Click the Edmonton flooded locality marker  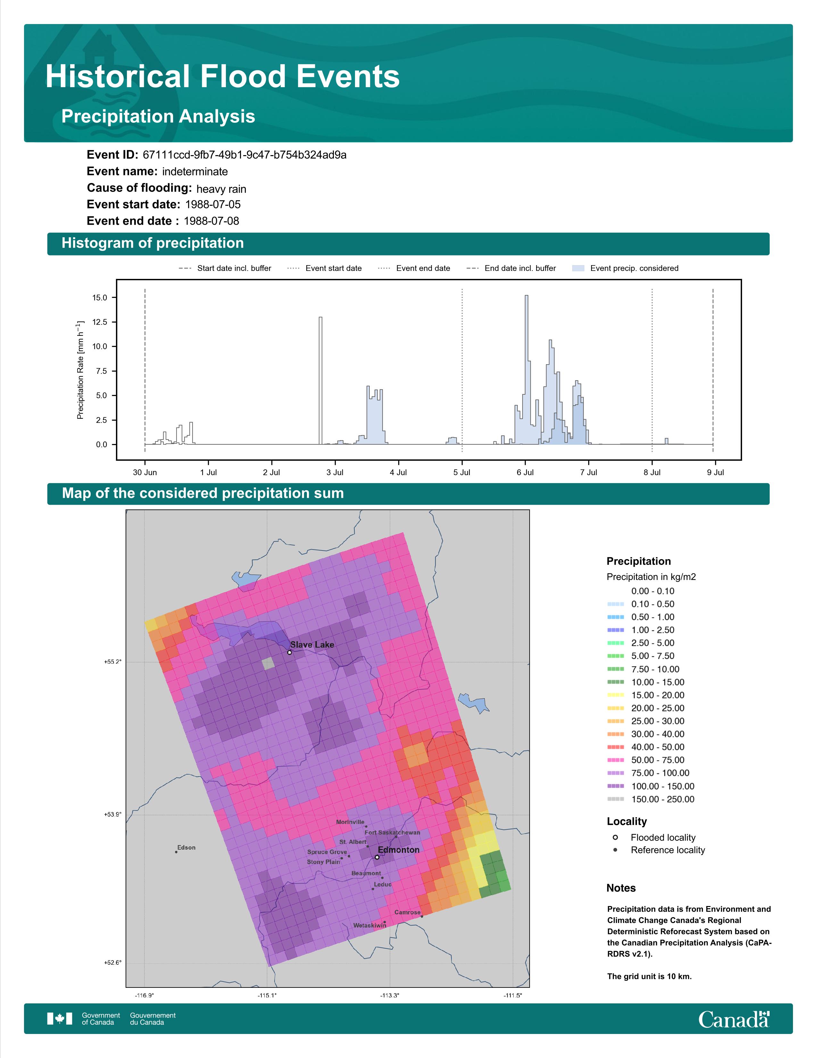coord(377,857)
